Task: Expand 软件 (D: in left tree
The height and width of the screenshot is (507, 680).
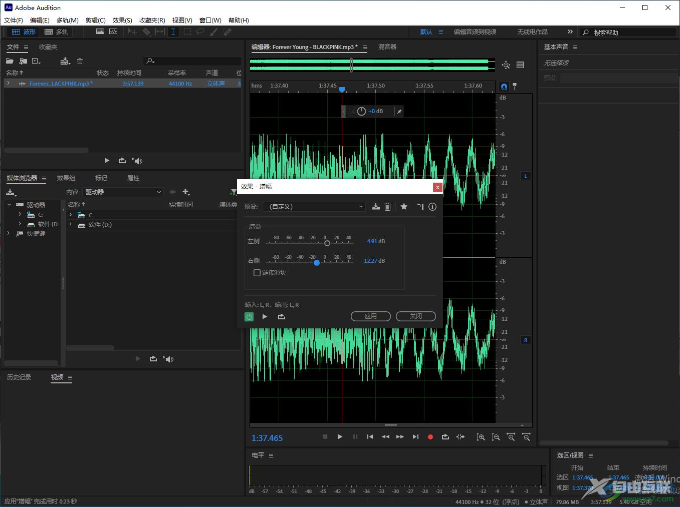Action: pos(20,224)
